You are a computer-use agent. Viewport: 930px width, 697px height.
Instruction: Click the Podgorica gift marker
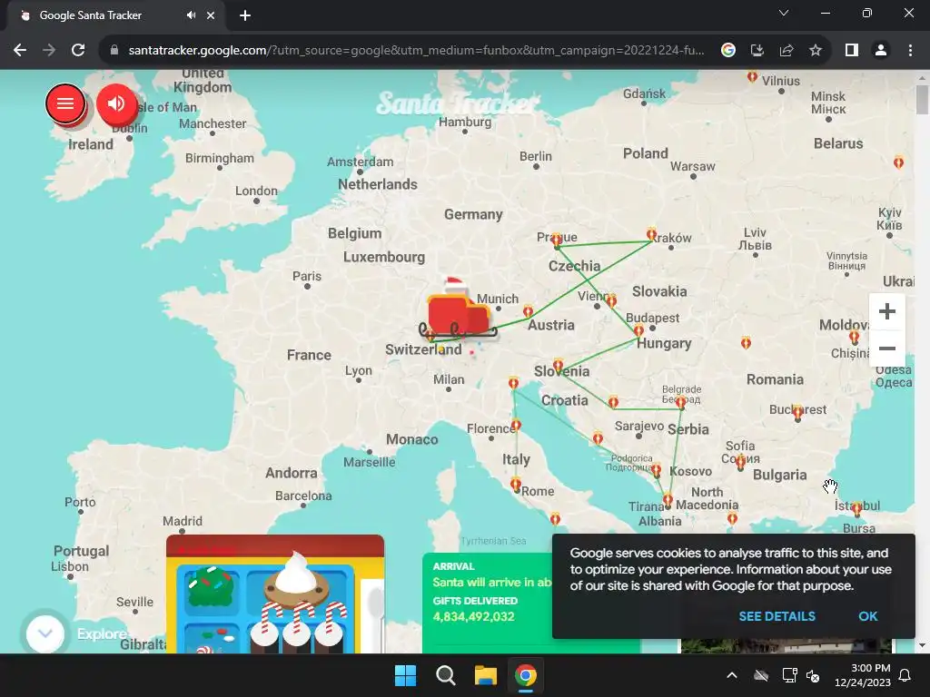click(656, 471)
